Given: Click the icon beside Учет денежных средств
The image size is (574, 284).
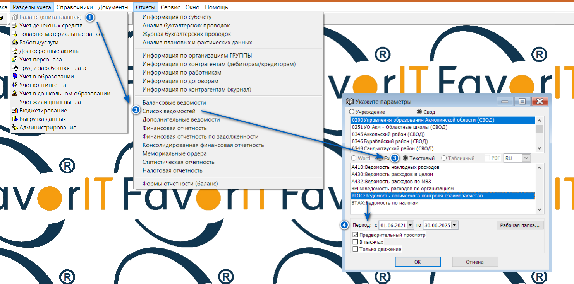Looking at the screenshot, I should (15, 26).
